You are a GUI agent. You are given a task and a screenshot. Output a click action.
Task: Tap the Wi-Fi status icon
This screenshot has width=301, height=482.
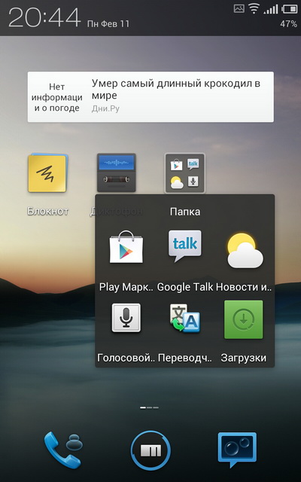(254, 9)
